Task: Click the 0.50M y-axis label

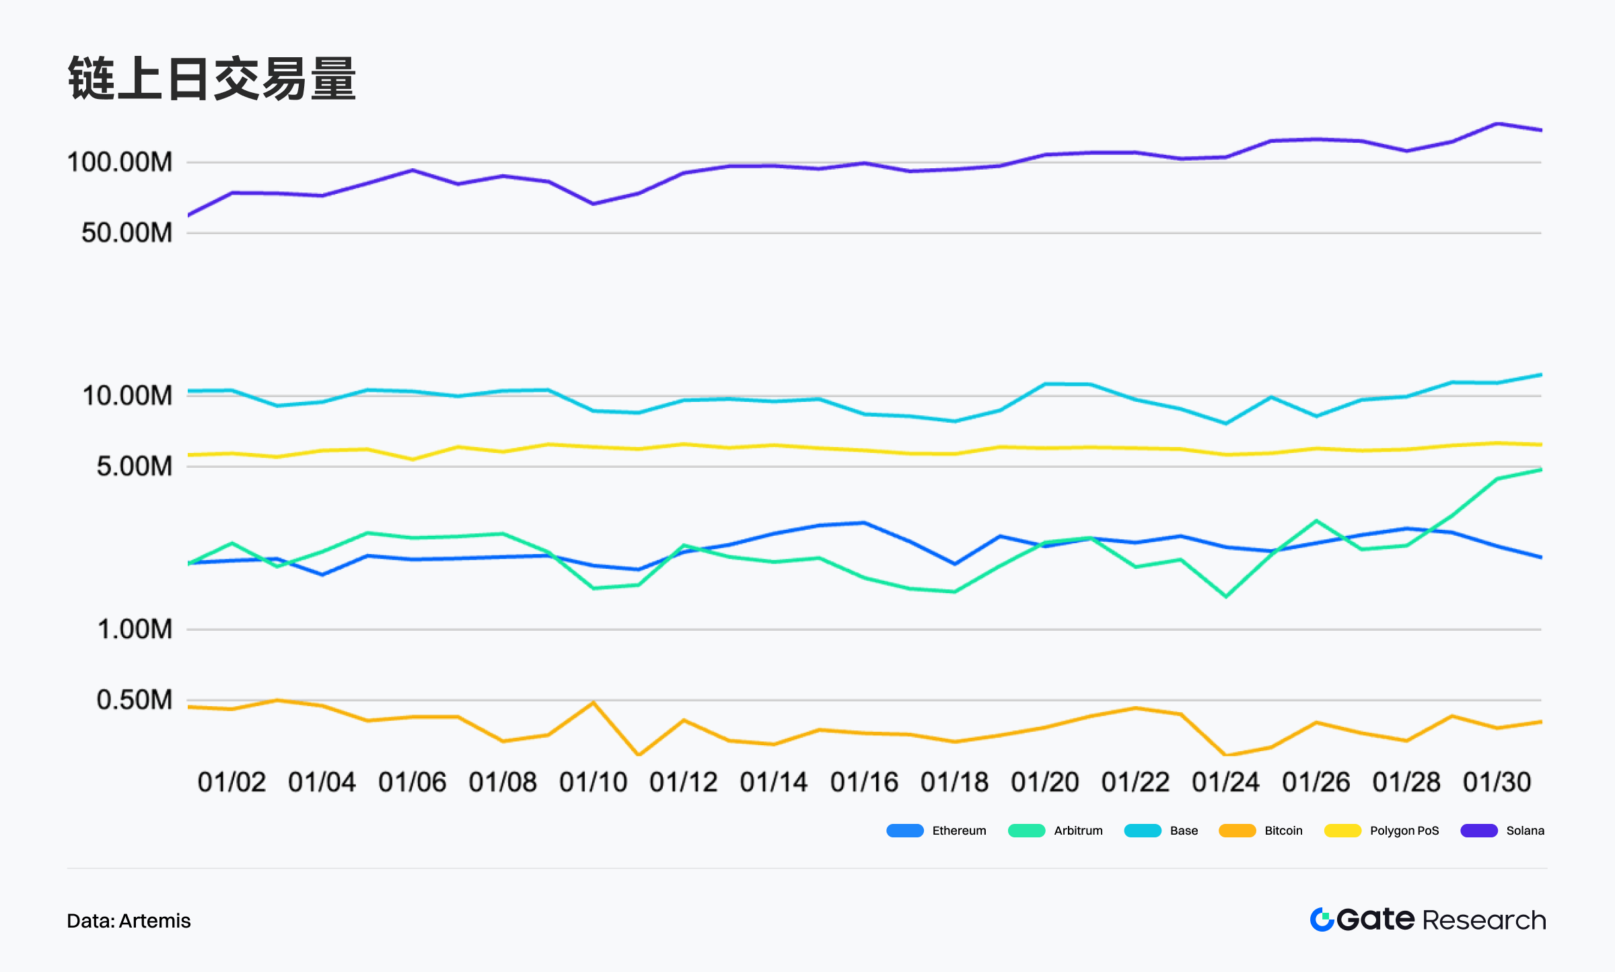Action: (135, 700)
